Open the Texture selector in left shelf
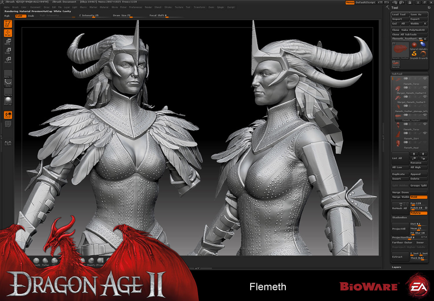434x301 pixels. (x=8, y=92)
